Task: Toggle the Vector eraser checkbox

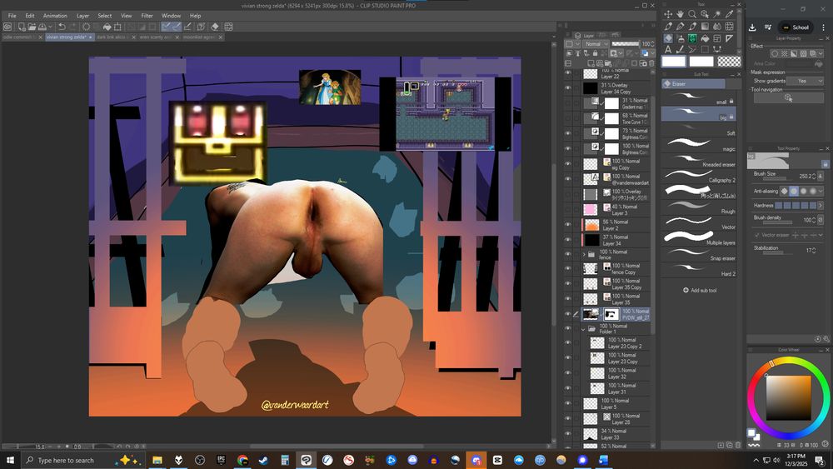Action: click(x=757, y=235)
